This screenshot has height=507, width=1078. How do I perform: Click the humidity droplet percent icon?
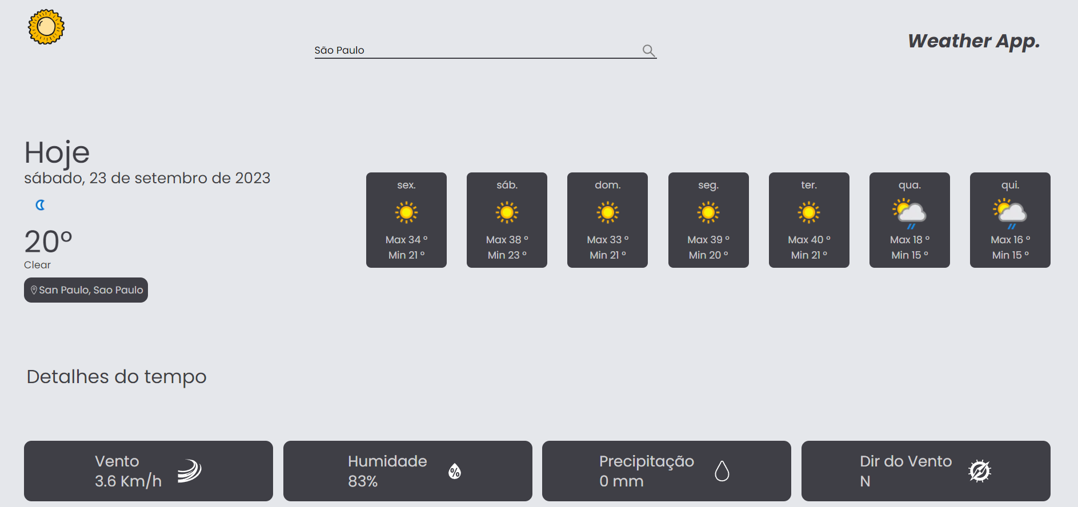[x=455, y=471]
